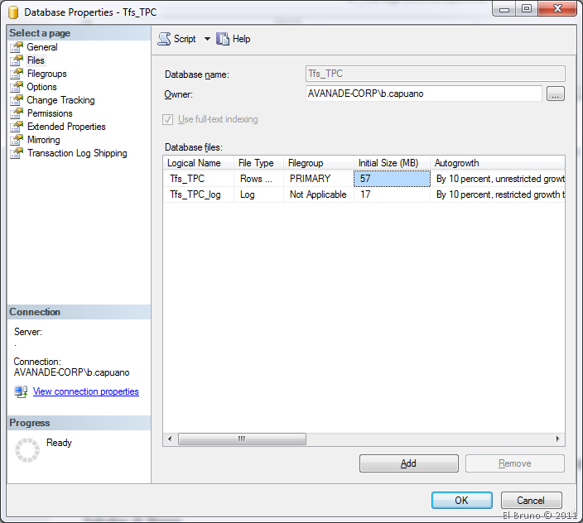Confirm with the OK button
The height and width of the screenshot is (523, 583).
tap(461, 501)
